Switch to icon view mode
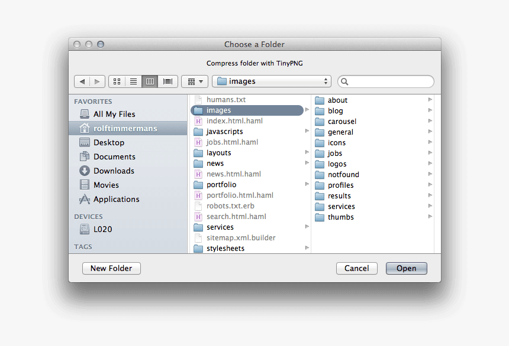 click(x=117, y=81)
